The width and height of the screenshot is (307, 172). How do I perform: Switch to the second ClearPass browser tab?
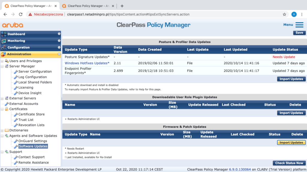point(87,6)
